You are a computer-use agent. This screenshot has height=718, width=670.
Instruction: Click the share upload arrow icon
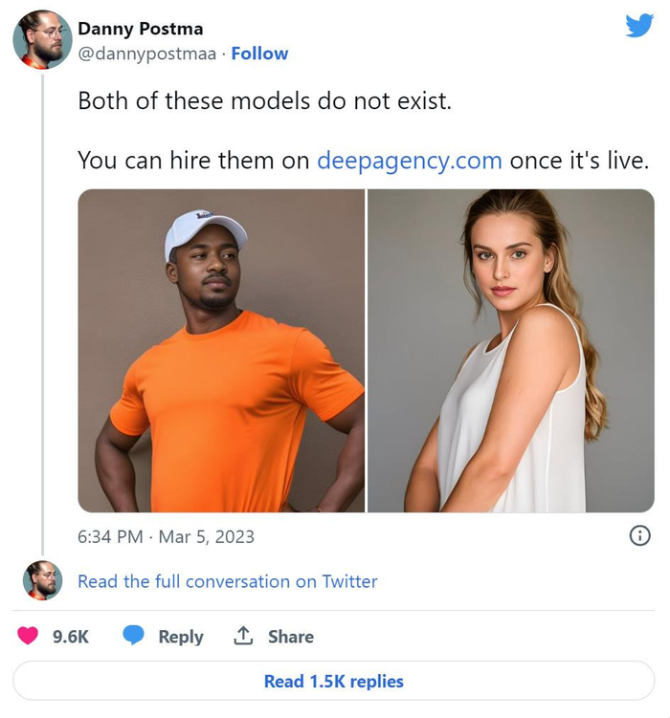pyautogui.click(x=243, y=636)
